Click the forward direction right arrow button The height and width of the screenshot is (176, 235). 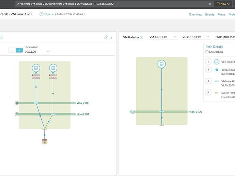pos(19,50)
